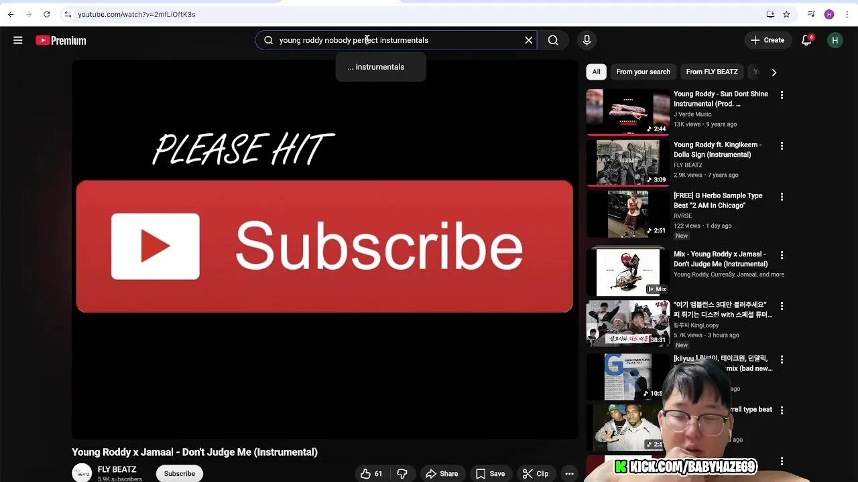Open the YouTube hamburger guide menu
858x482 pixels.
point(18,41)
